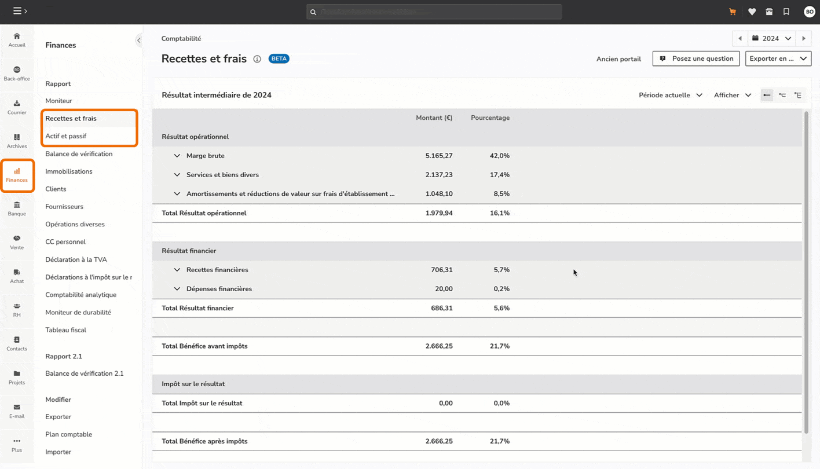Open the favorites heart icon
The width and height of the screenshot is (820, 469).
tap(752, 12)
